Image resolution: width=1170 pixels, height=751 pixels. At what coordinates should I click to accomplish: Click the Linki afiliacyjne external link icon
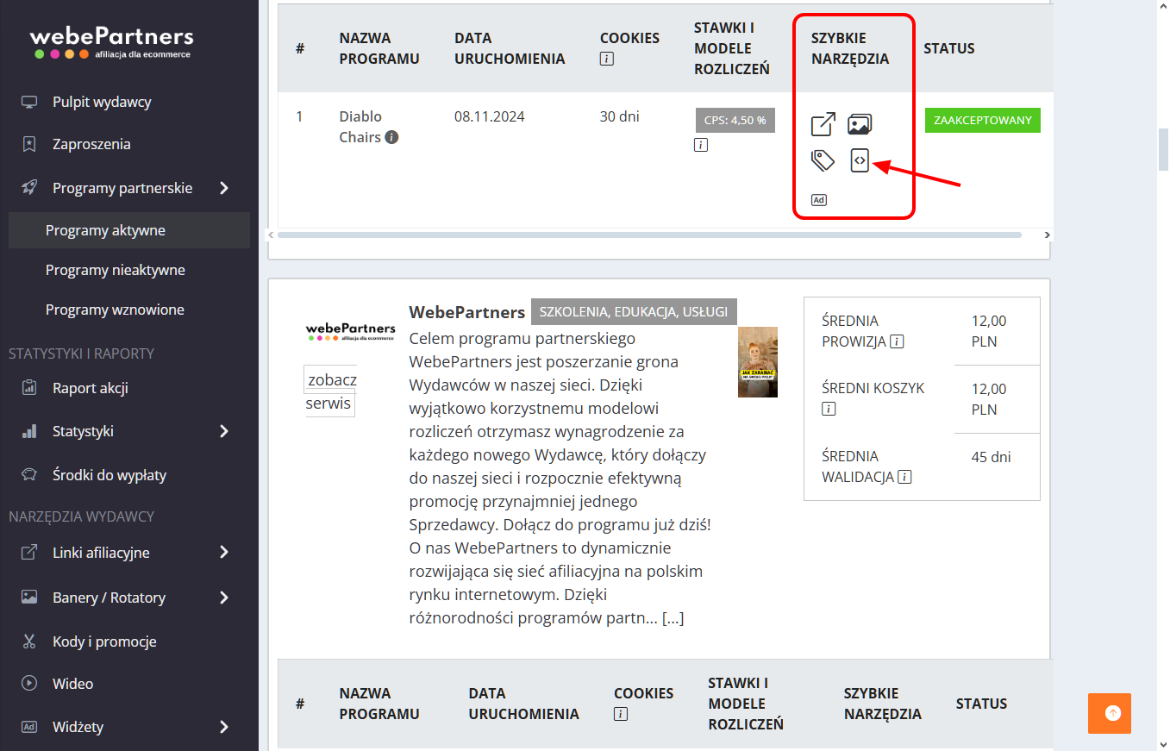29,553
